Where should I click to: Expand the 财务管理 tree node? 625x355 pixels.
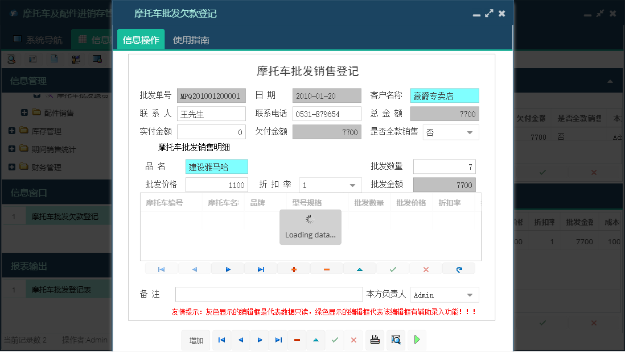(13, 167)
